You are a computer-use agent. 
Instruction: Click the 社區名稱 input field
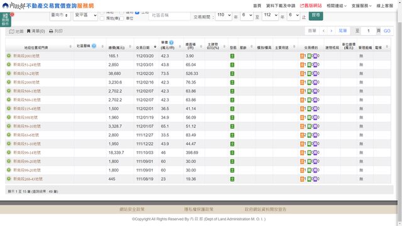click(170, 16)
